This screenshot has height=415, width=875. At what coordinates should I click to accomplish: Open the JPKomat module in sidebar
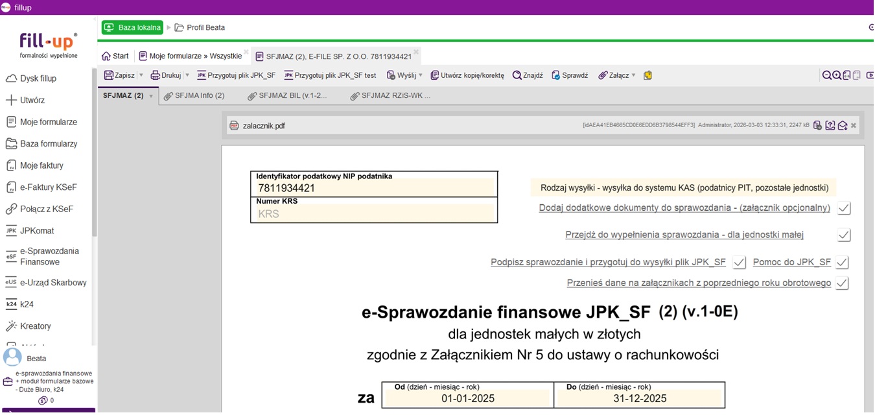coord(37,231)
